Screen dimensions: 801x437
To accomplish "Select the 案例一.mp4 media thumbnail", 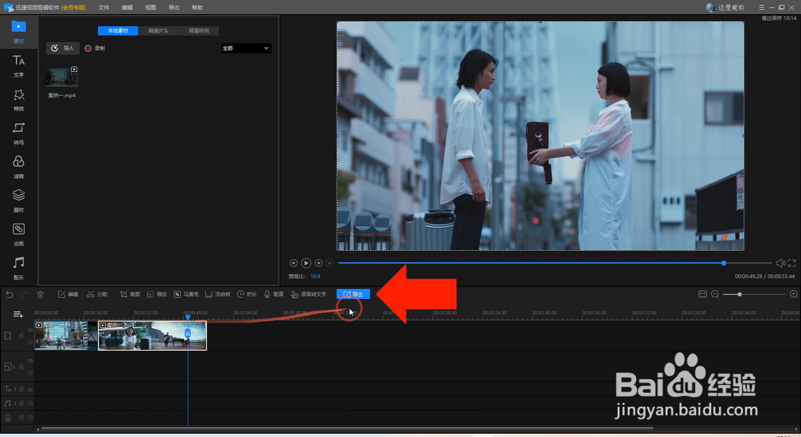I will click(62, 78).
